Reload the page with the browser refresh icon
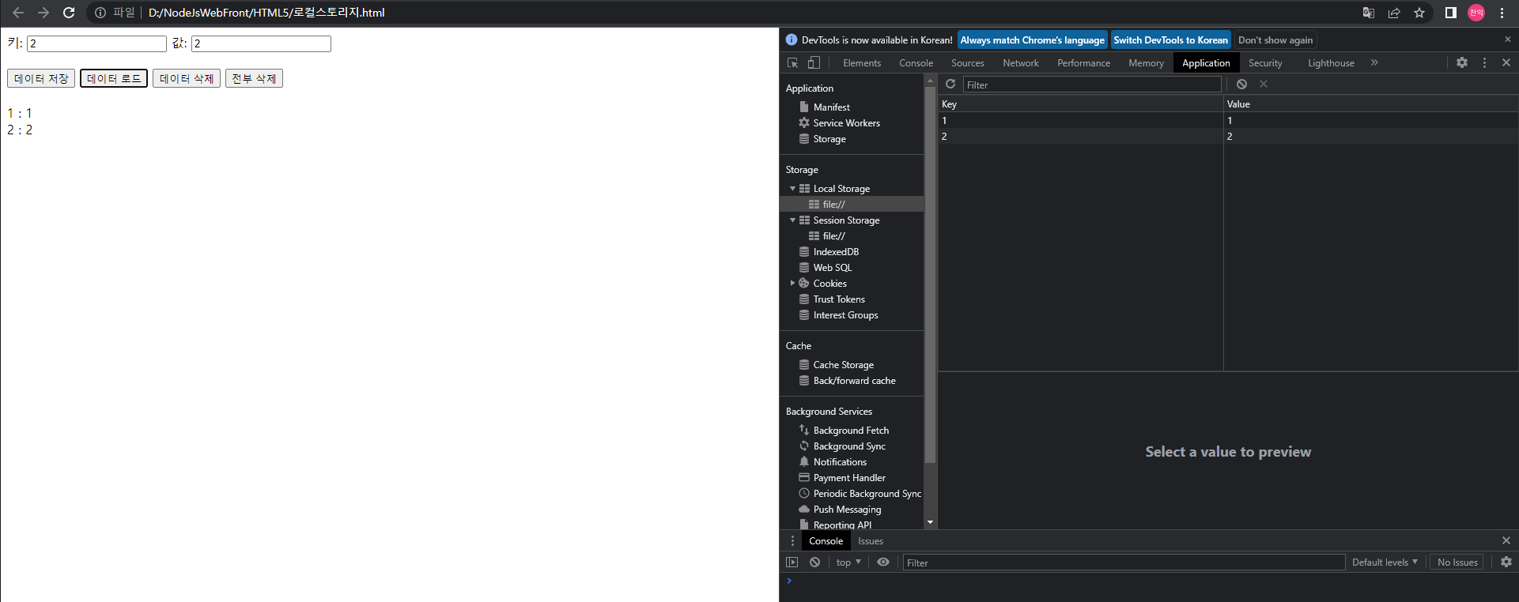Image resolution: width=1519 pixels, height=602 pixels. point(69,13)
